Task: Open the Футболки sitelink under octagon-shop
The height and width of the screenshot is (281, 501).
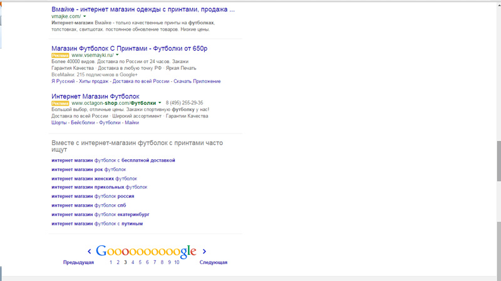Action: tap(110, 122)
